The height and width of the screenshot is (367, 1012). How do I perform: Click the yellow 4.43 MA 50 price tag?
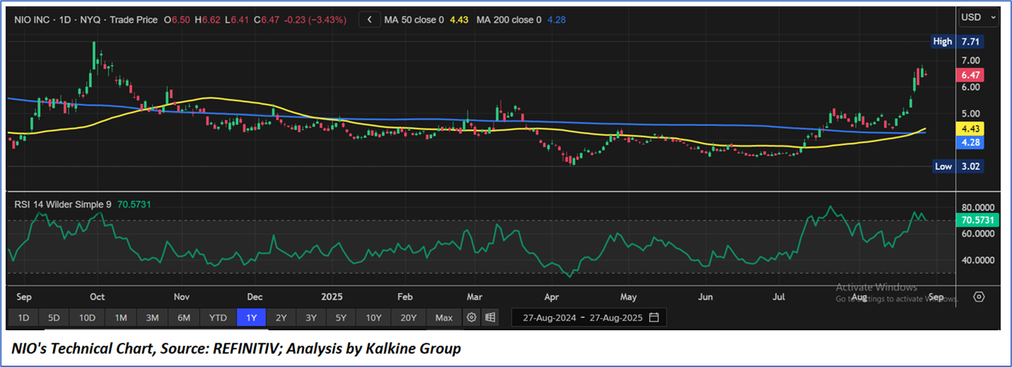[970, 128]
